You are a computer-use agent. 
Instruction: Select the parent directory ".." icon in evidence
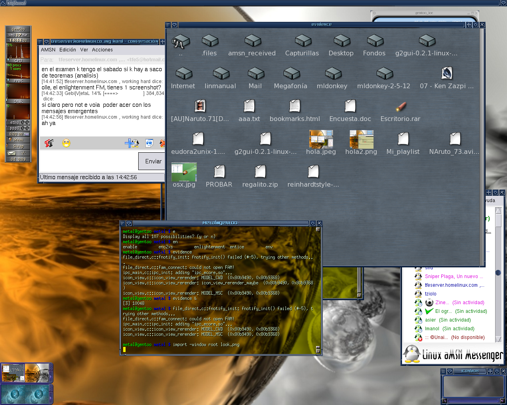181,42
